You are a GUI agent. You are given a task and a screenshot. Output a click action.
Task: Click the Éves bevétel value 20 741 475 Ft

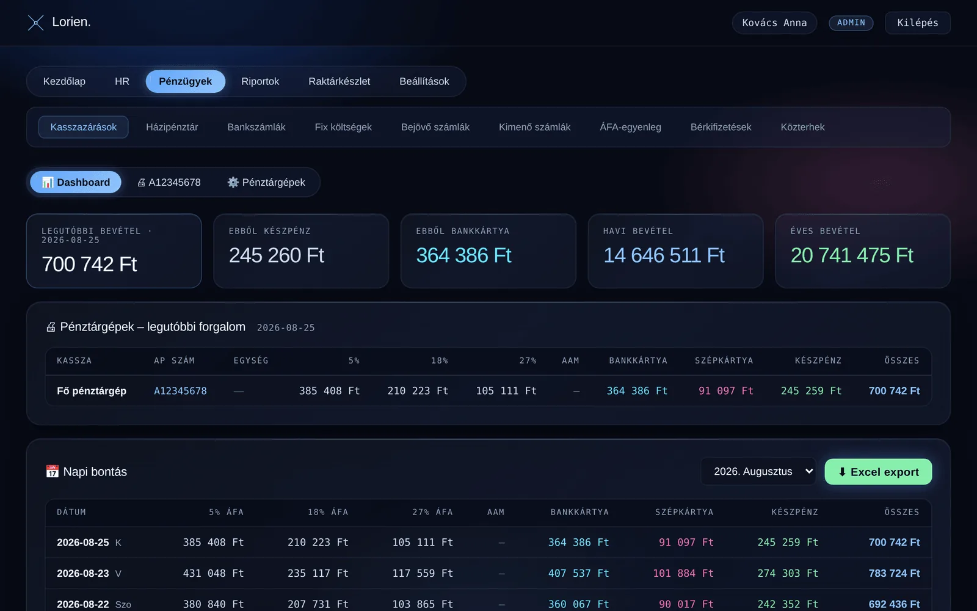[x=852, y=255]
